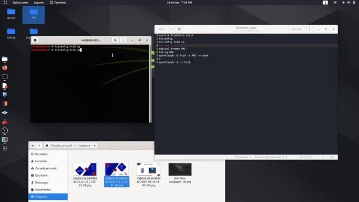This screenshot has width=359, height=202.
Task: Open the Aplicaciones menu
Action: point(20,2)
